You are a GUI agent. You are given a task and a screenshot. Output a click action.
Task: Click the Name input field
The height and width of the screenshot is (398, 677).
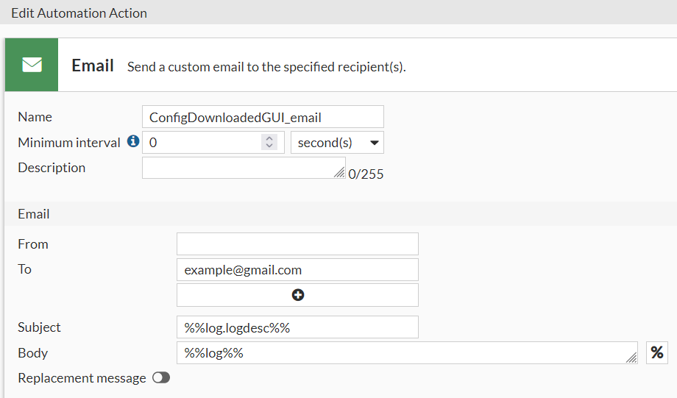click(x=263, y=117)
